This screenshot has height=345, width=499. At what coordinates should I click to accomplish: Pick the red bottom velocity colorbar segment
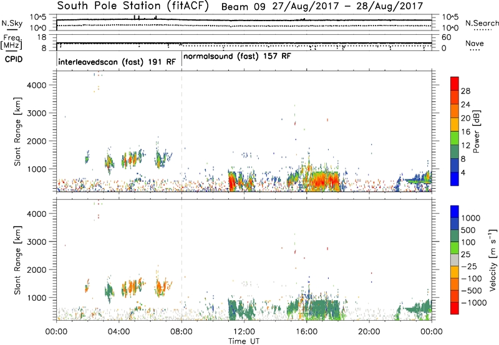455,308
